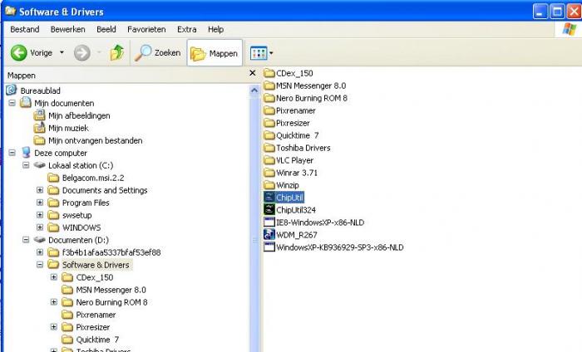The image size is (582, 352).
Task: Select the Winrar 3.71 folder
Action: [x=291, y=173]
